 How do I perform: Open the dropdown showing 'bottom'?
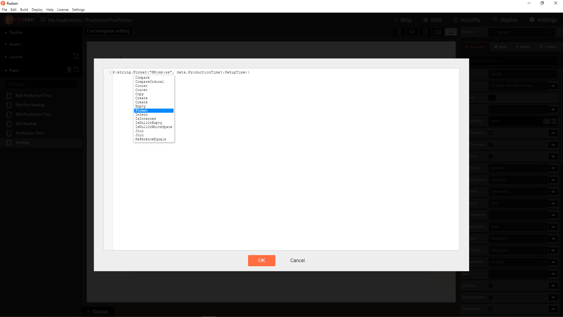518,168
